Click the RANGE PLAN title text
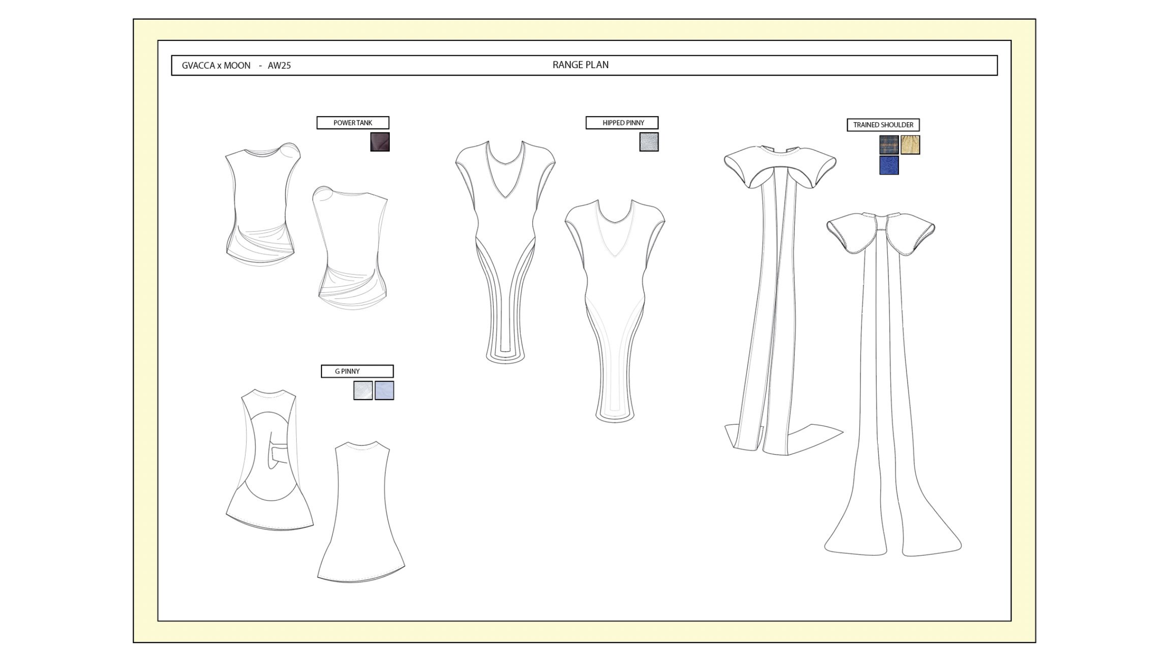The height and width of the screenshot is (656, 1171). coord(580,65)
